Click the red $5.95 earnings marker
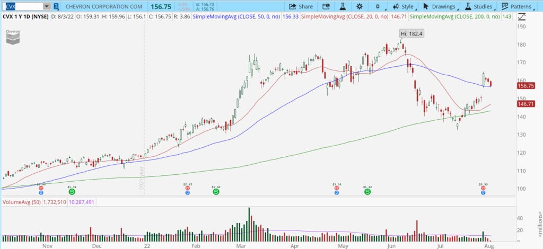 tap(483, 188)
